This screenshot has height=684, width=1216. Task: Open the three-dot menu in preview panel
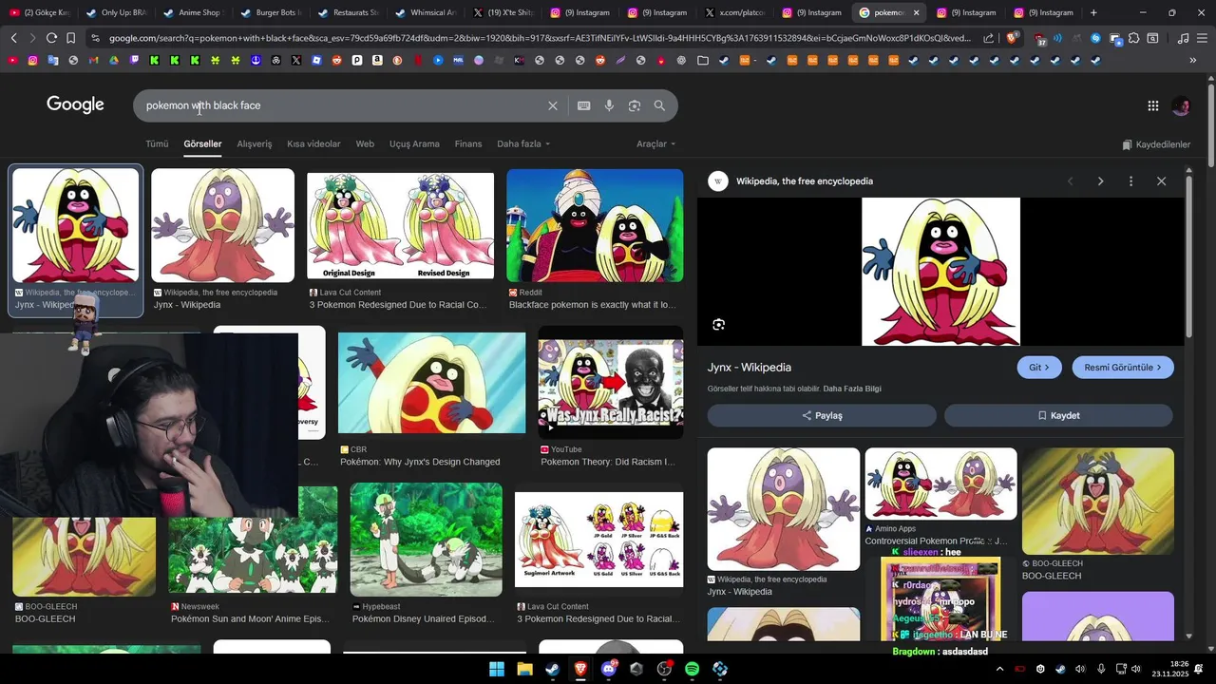pyautogui.click(x=1130, y=181)
